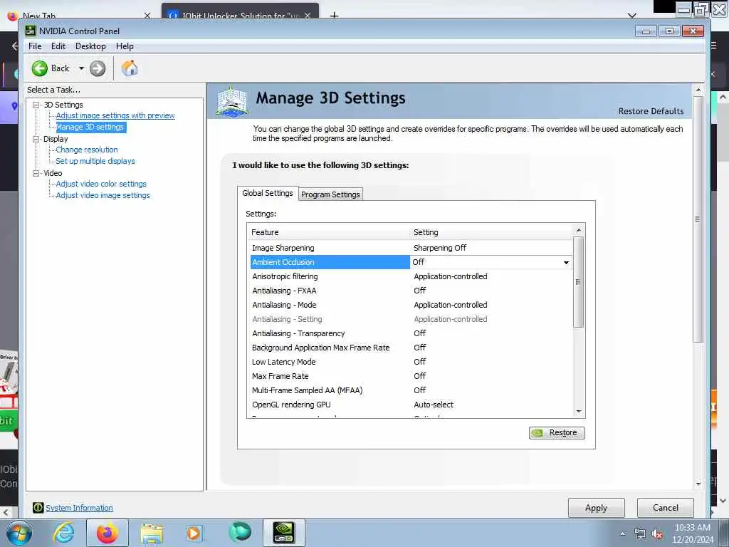Open the System Information link
This screenshot has width=729, height=547.
(79, 508)
